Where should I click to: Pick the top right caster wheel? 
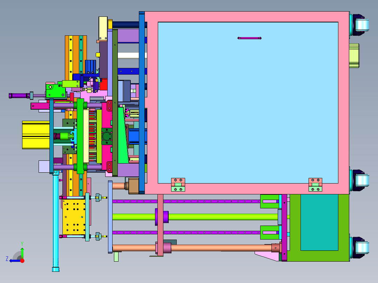(360, 25)
